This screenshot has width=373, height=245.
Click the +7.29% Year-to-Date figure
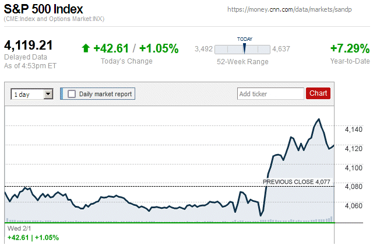(x=350, y=48)
